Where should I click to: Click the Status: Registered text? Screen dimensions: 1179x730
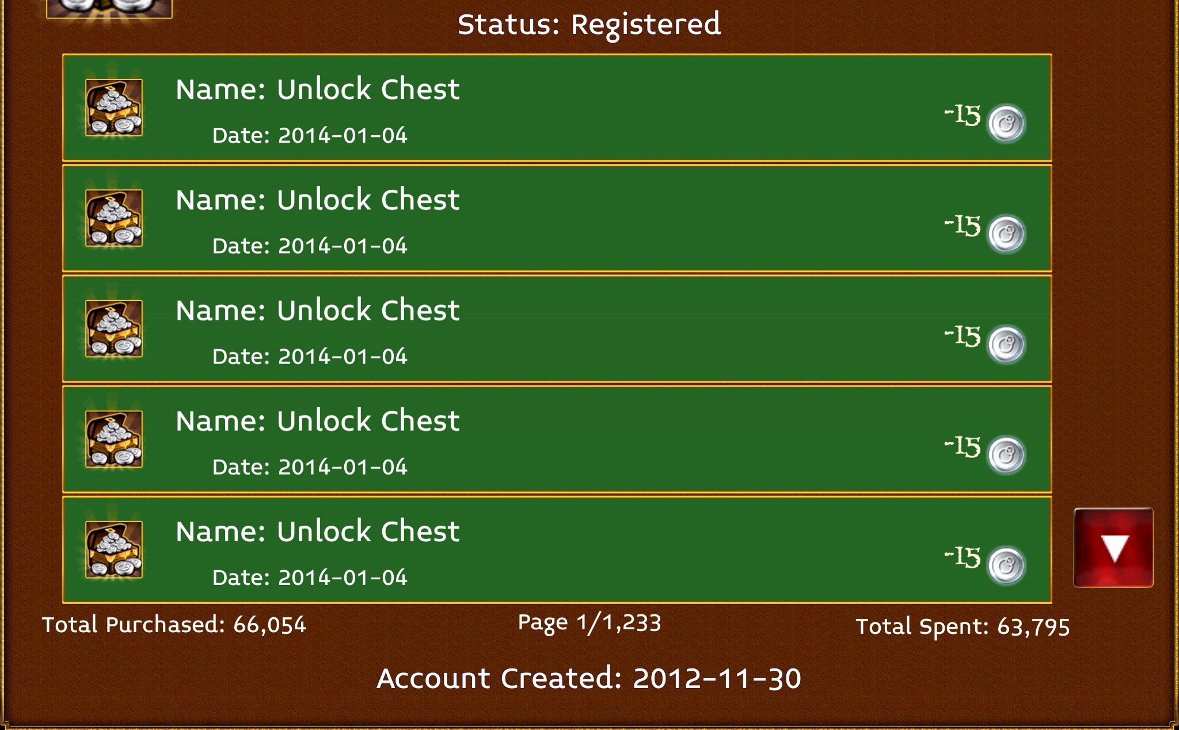pyautogui.click(x=589, y=25)
